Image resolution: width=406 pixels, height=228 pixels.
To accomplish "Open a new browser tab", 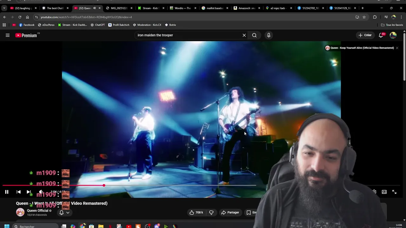I will tap(363, 8).
